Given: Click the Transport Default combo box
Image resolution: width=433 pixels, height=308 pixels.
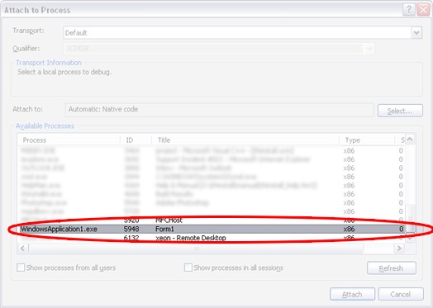Looking at the screenshot, I should [x=242, y=33].
